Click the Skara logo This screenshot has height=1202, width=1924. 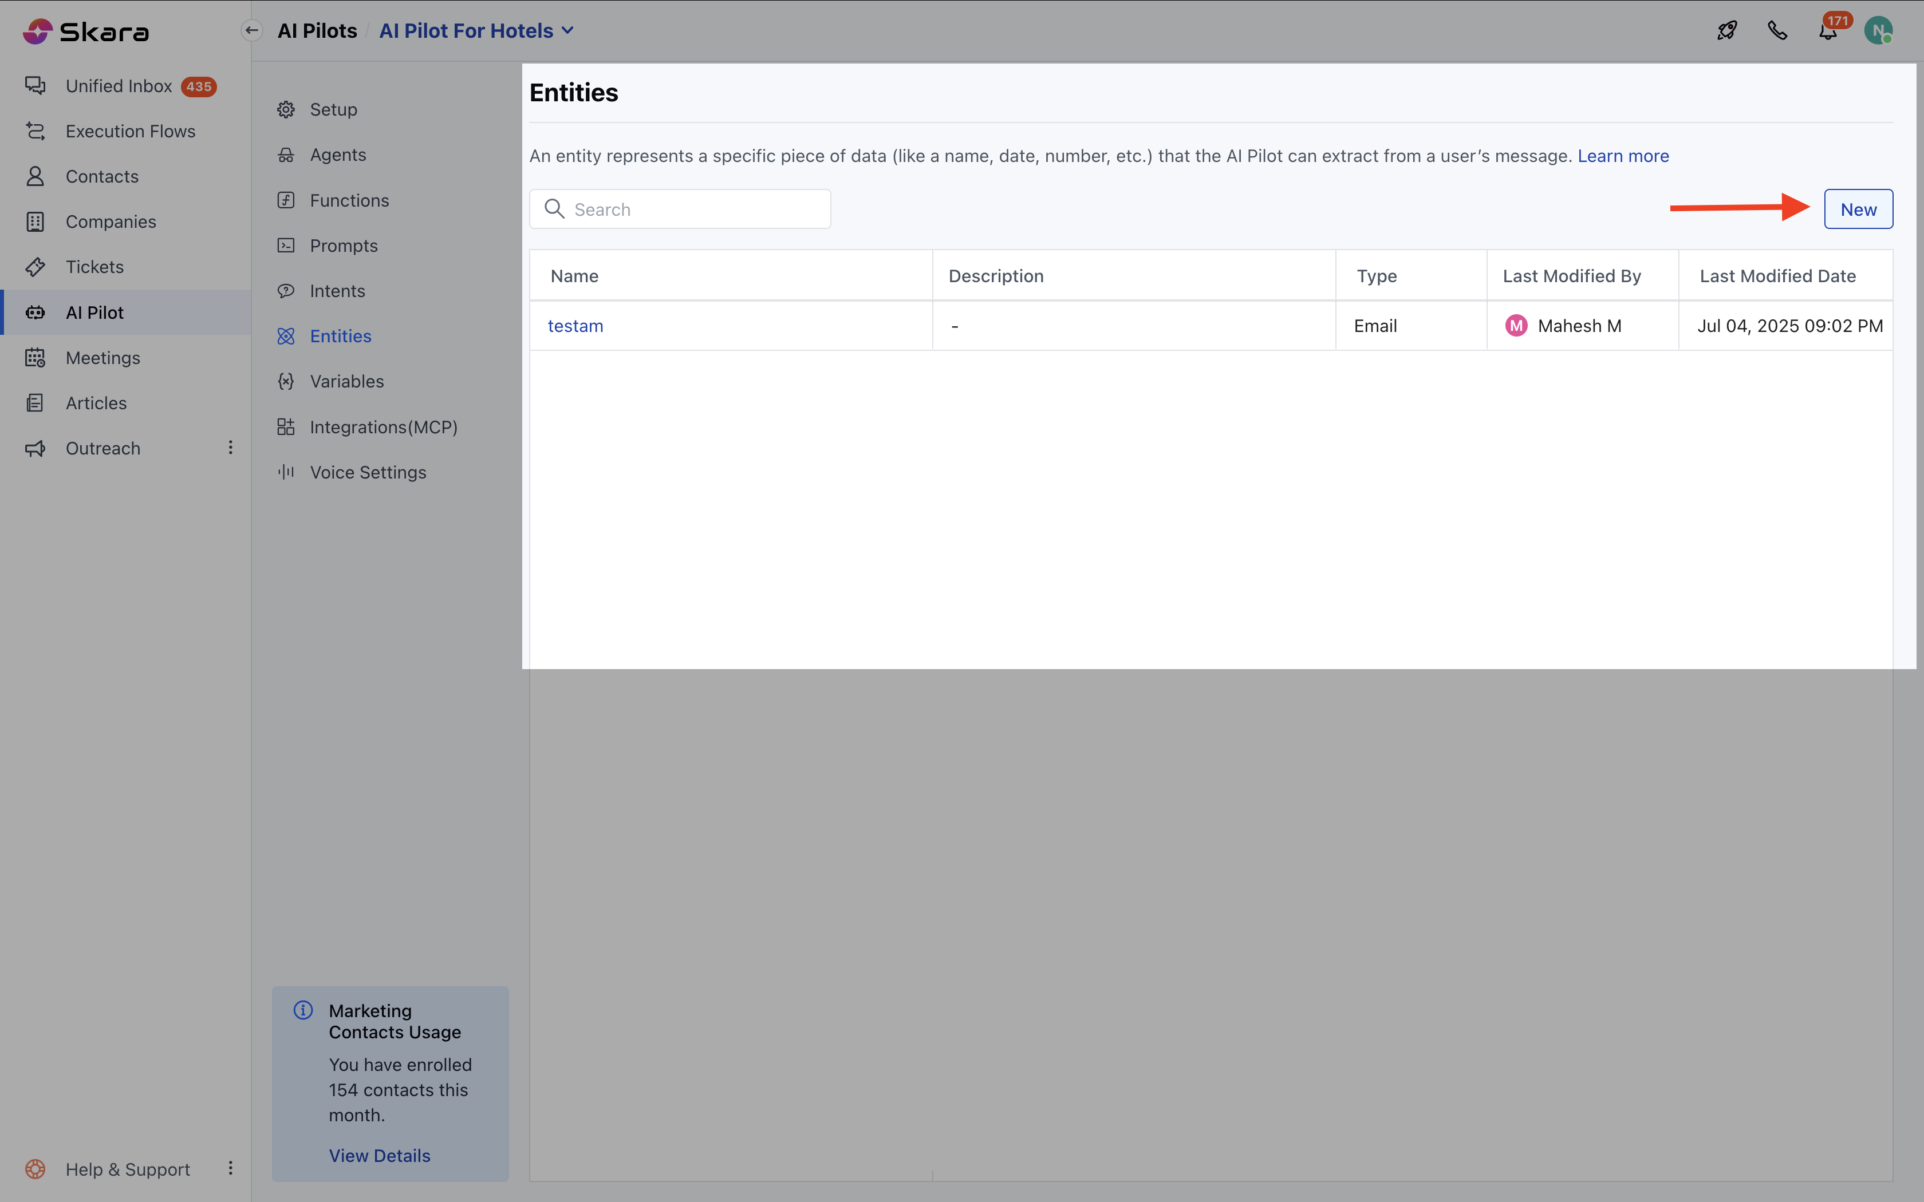(x=86, y=32)
